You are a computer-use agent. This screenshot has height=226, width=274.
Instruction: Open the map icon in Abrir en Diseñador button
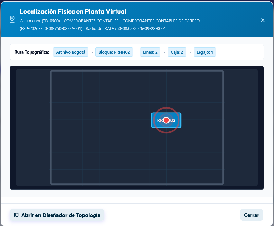coord(16,215)
